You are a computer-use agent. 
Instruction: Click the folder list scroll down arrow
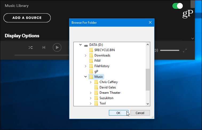(148, 104)
